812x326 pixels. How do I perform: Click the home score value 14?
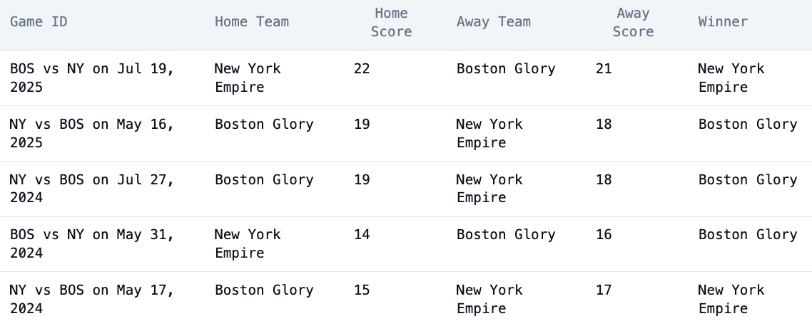coord(362,235)
